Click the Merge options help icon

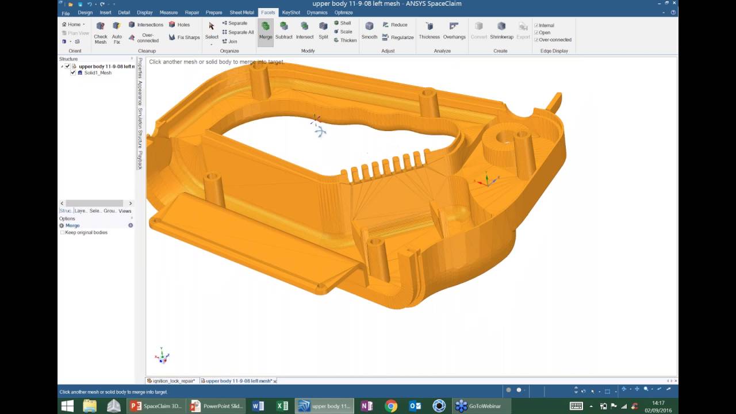point(131,225)
